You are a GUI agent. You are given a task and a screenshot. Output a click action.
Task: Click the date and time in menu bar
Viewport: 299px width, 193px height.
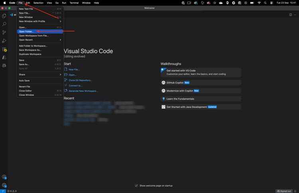[x=286, y=3]
